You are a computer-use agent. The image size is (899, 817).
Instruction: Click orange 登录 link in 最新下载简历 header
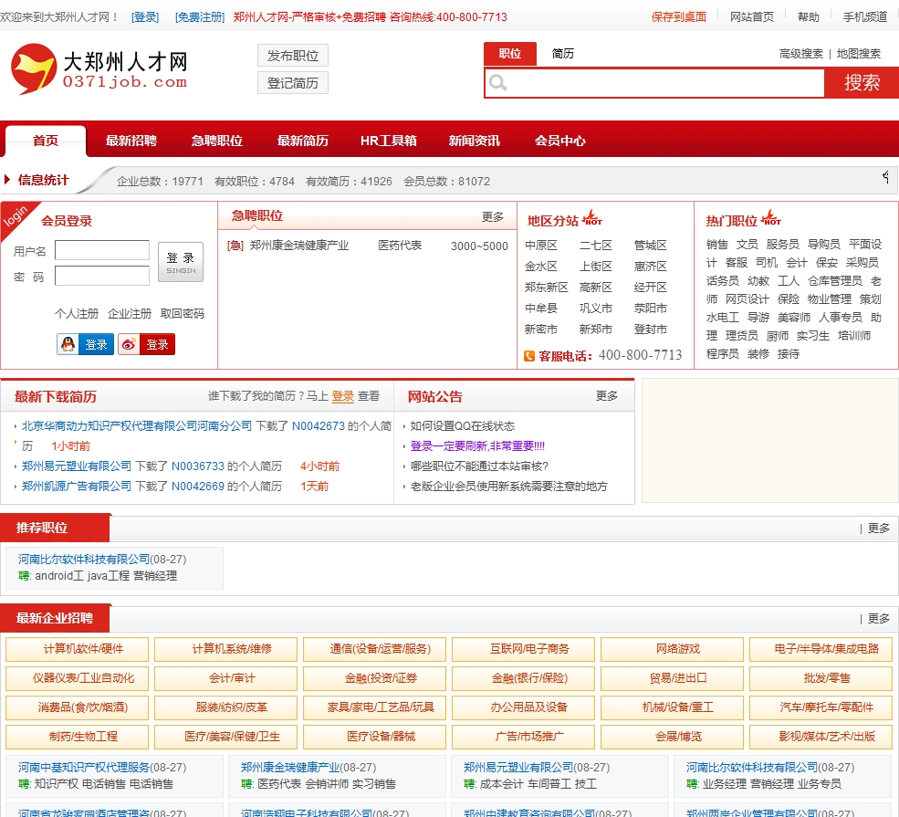point(343,396)
